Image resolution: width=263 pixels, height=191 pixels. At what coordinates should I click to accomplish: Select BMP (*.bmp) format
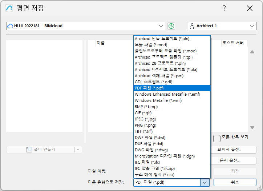[x=172, y=107]
